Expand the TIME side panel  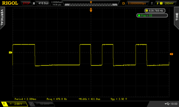(x=177, y=18)
